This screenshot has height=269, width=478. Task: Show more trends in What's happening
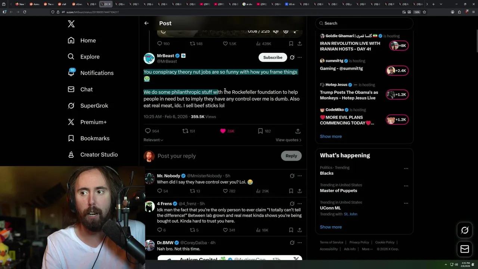(330, 227)
